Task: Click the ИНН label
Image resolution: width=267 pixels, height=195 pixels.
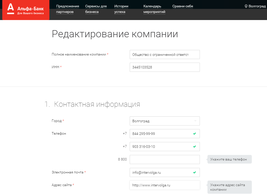Action: click(55, 67)
